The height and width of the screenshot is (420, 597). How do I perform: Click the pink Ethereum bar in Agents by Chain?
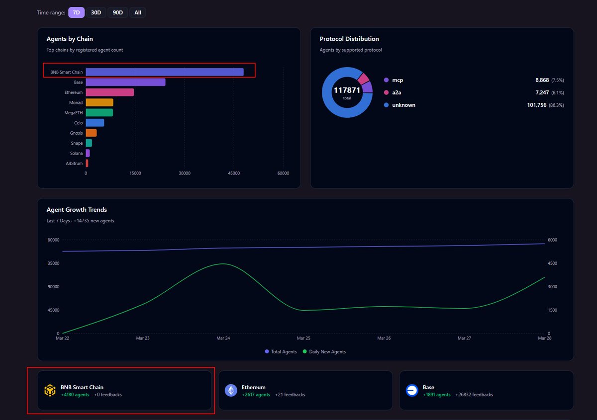(109, 92)
